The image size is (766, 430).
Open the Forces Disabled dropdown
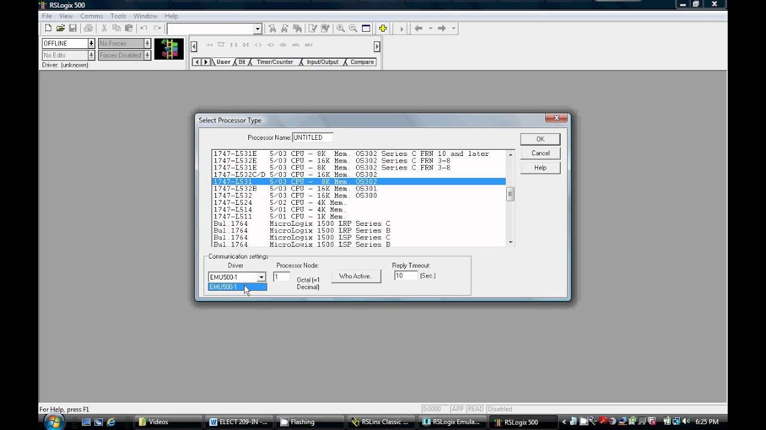(x=147, y=56)
